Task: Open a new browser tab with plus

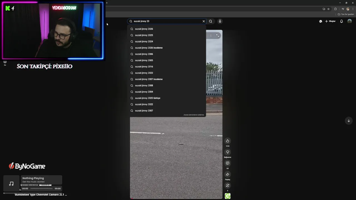Action: point(107,3)
